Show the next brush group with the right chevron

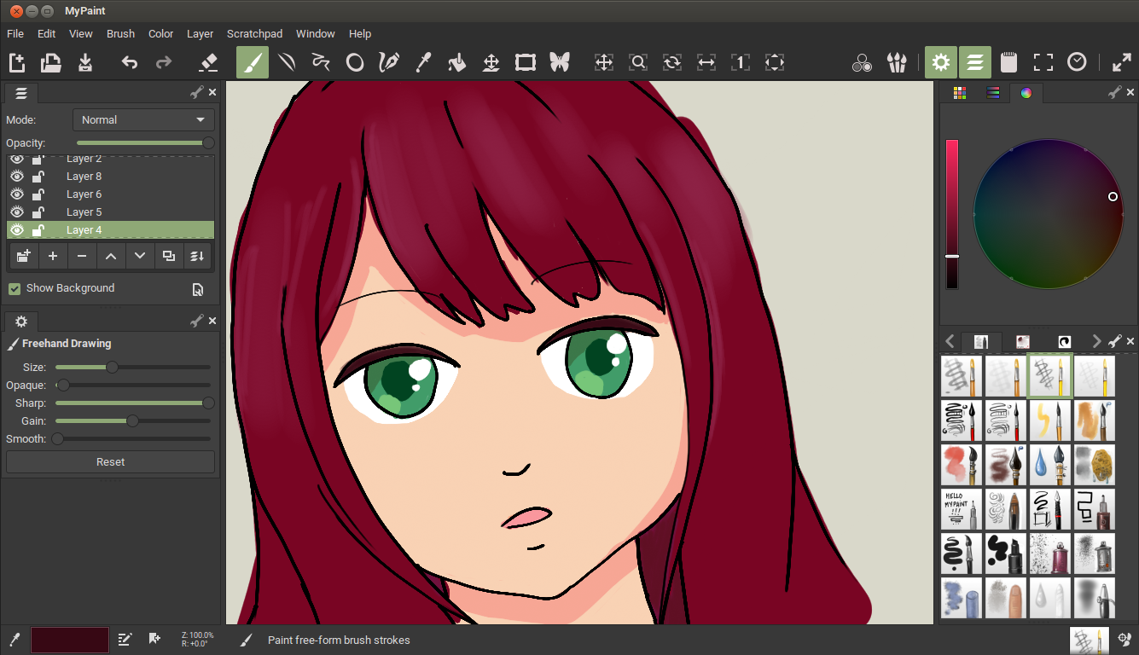click(x=1096, y=341)
